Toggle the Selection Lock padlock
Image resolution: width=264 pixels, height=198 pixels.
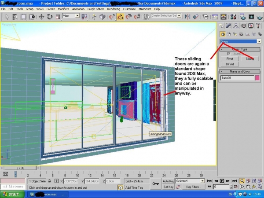[x=49, y=181]
